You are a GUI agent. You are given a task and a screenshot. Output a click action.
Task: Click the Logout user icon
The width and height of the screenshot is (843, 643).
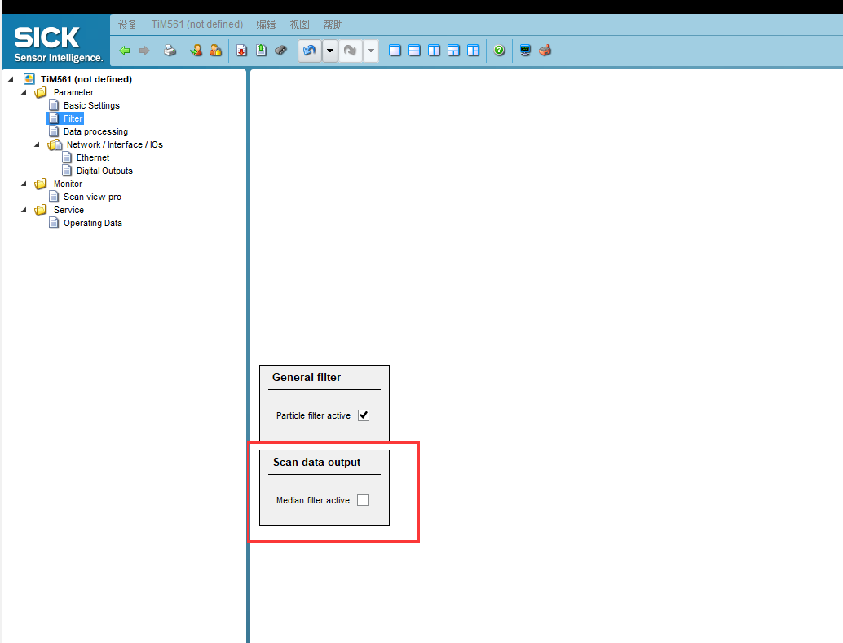coord(215,50)
